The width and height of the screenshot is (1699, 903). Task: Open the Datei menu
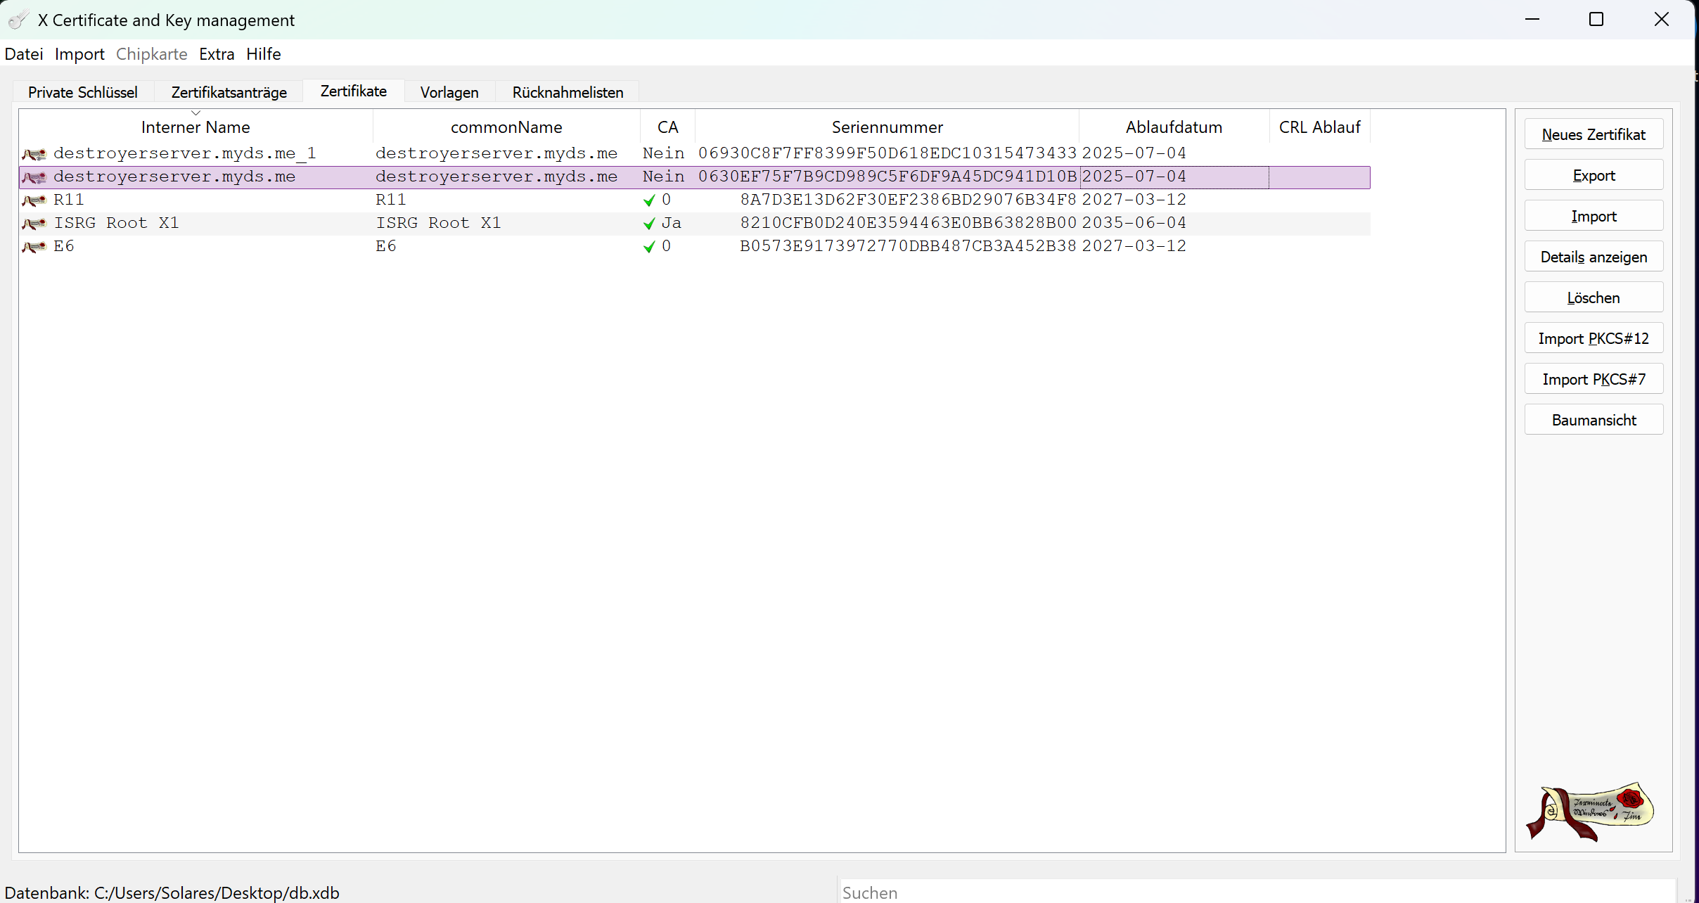pos(24,54)
